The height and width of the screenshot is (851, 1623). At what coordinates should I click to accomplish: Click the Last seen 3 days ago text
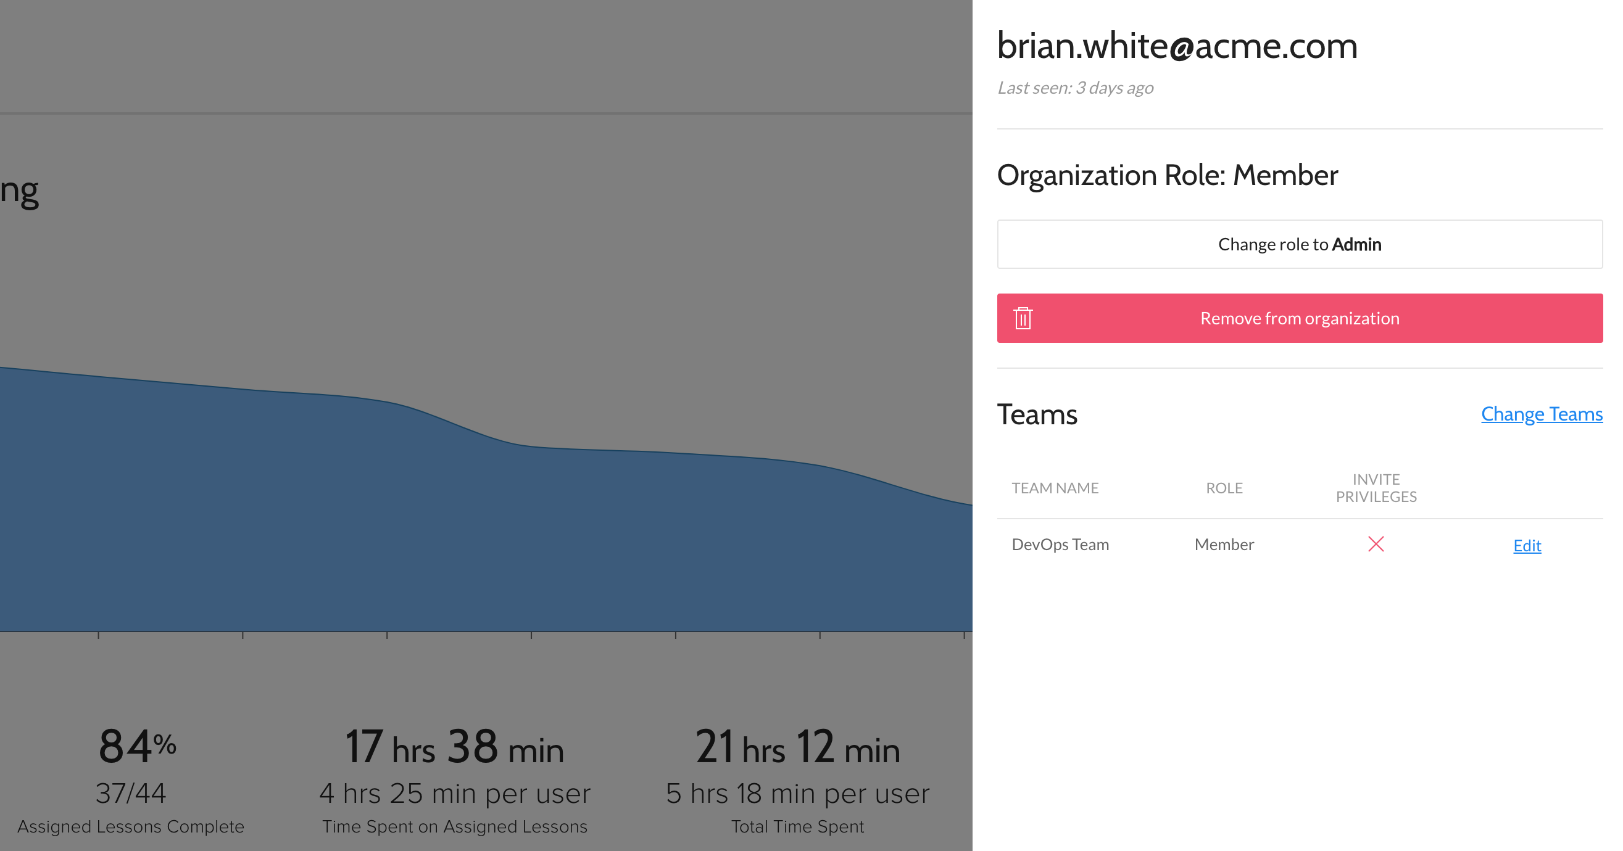[x=1075, y=88]
